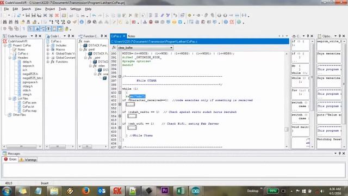Collapse the Headers tree node
348x196 pixels.
(10, 58)
